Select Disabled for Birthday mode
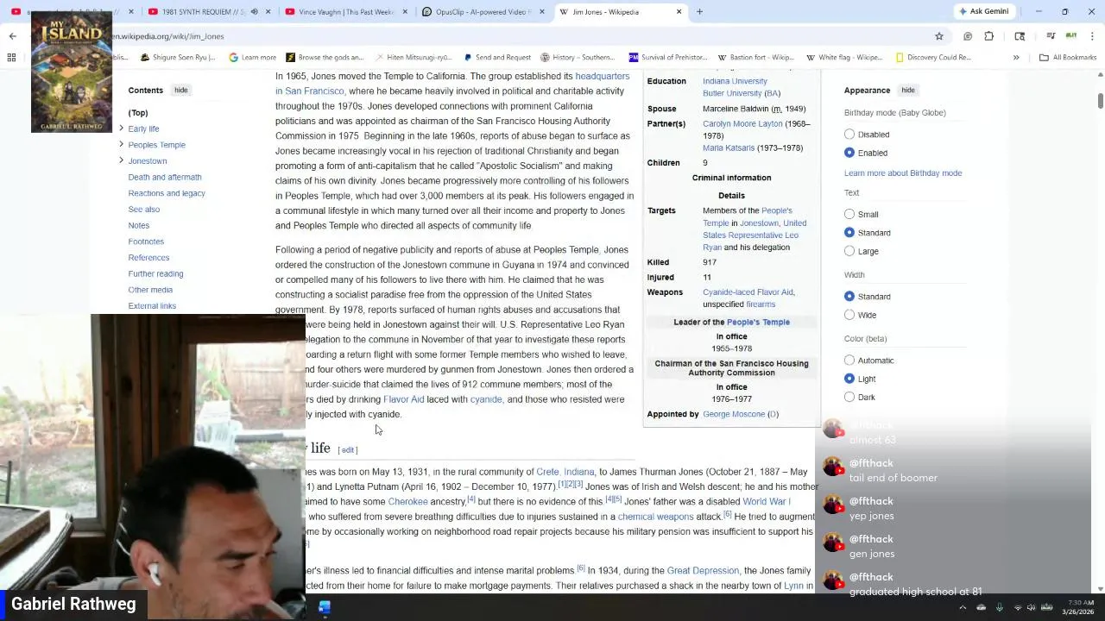Screen dimensions: 1105x621 pyautogui.click(x=849, y=135)
